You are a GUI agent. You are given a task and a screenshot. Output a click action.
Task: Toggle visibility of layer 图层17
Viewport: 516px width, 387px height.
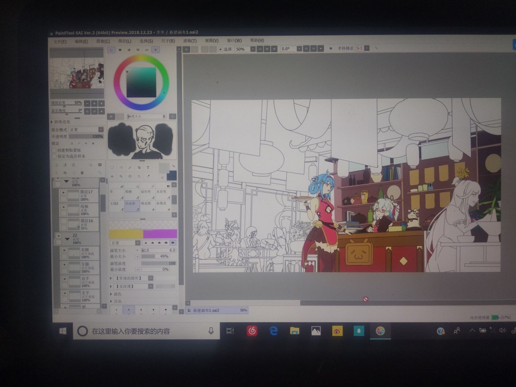(63, 193)
